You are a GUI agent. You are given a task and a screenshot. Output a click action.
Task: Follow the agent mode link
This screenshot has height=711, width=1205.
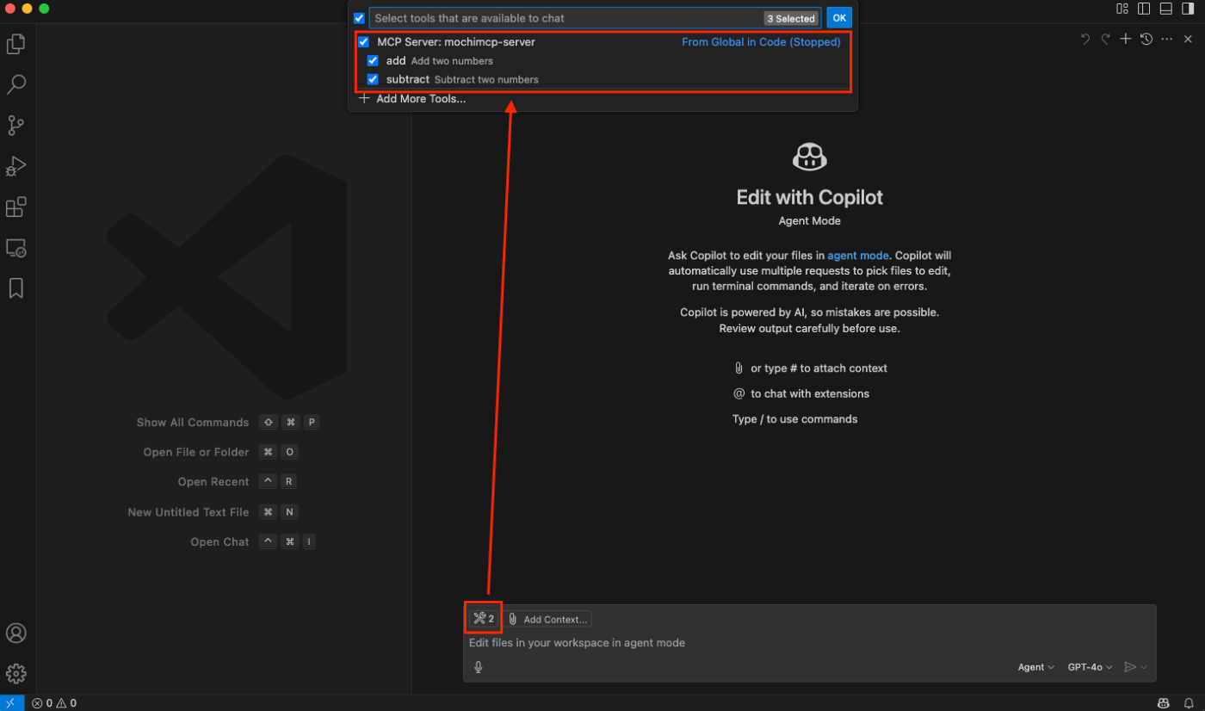pyautogui.click(x=860, y=256)
